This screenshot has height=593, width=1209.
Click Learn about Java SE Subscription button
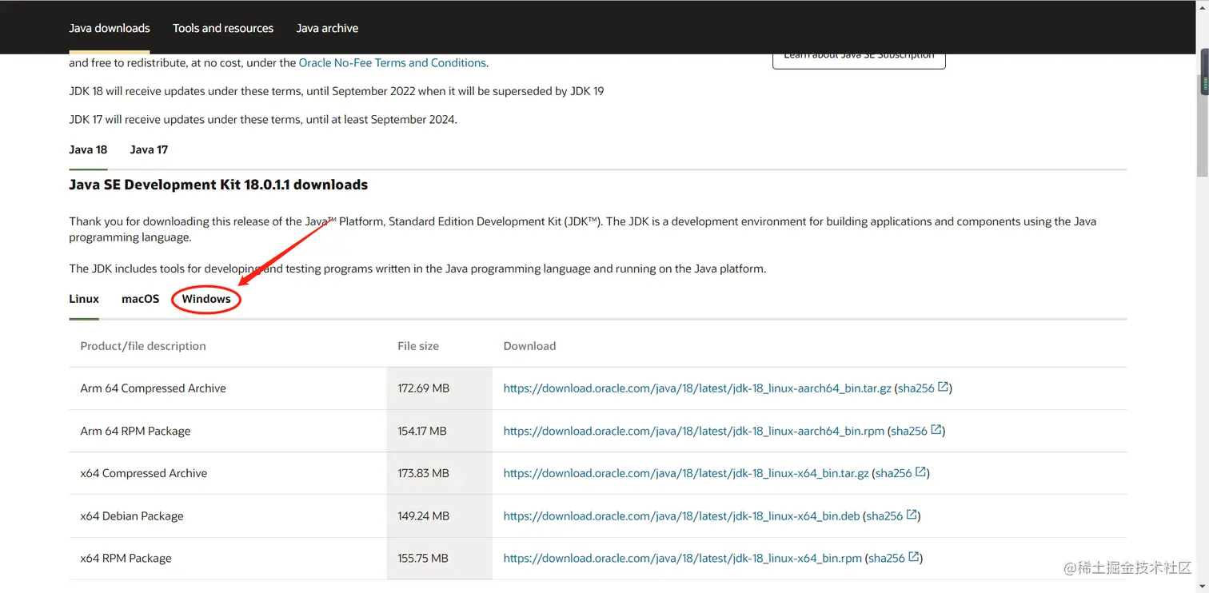pyautogui.click(x=859, y=58)
